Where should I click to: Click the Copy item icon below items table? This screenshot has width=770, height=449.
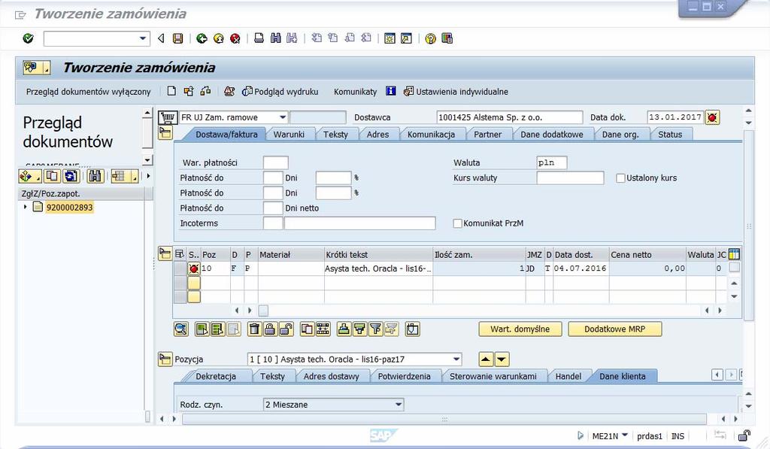(x=307, y=329)
